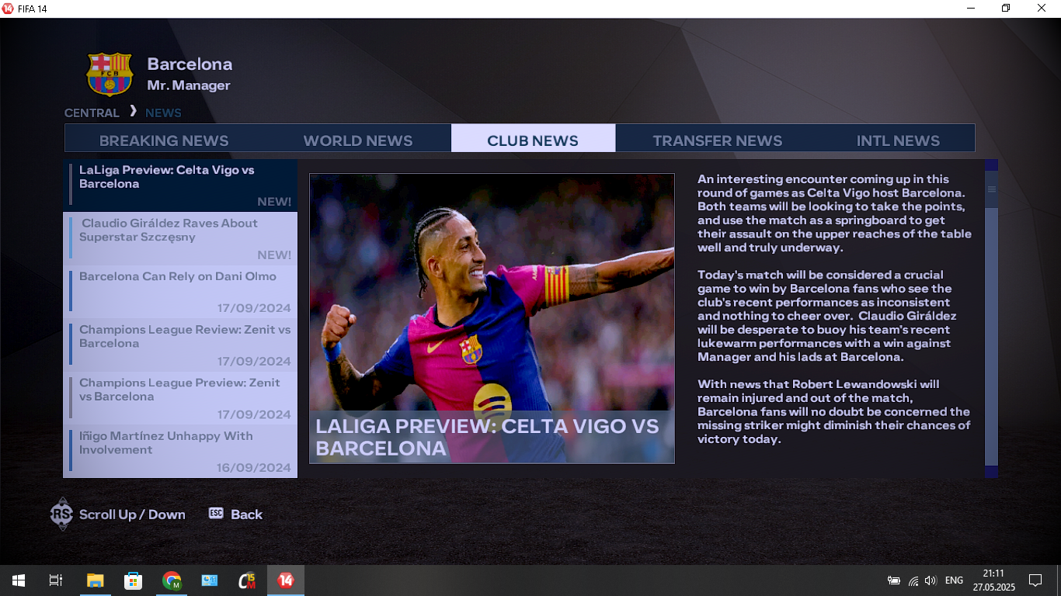Screen dimensions: 1061x596
Task: Click the FIFA 14 taskbar icon
Action: point(286,580)
